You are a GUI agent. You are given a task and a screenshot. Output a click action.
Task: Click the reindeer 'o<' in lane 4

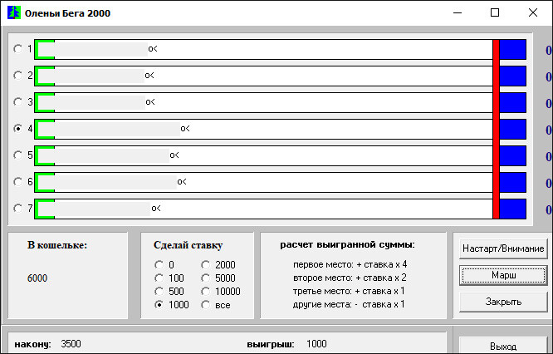[185, 129]
